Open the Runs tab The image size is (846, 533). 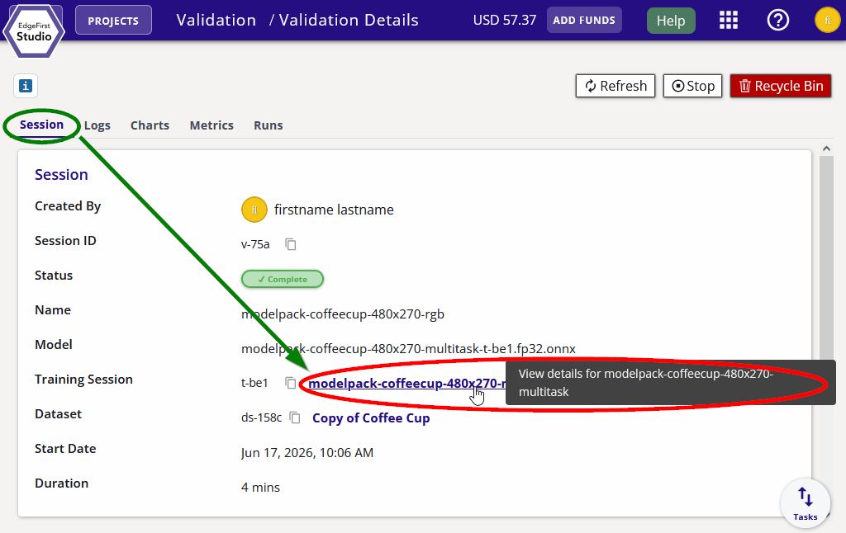269,125
